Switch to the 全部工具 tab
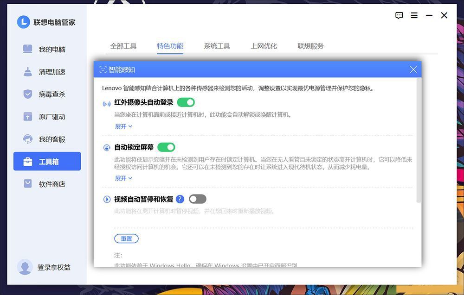 click(123, 46)
